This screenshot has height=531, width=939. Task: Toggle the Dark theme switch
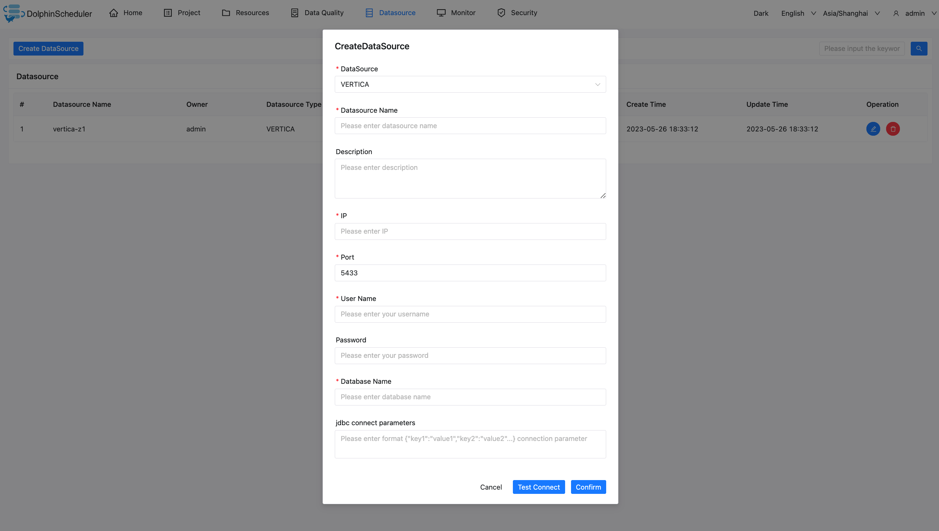coord(761,13)
